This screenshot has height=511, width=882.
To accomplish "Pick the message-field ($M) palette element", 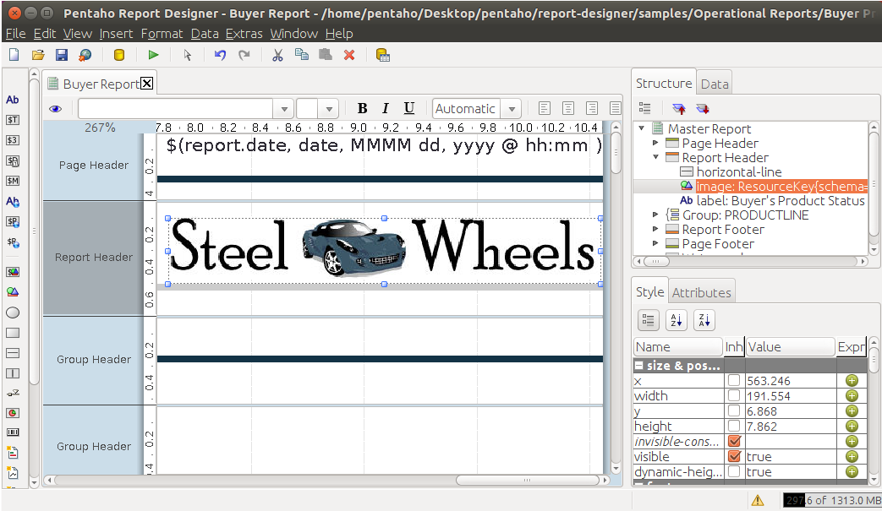I will click(x=13, y=180).
